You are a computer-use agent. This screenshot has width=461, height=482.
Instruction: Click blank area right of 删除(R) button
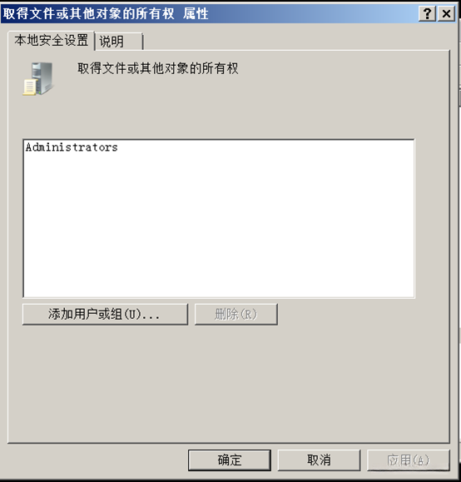coord(363,314)
